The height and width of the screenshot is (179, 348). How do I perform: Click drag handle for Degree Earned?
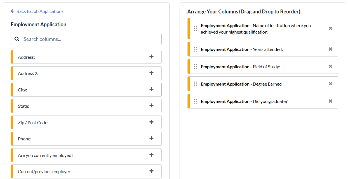(195, 84)
